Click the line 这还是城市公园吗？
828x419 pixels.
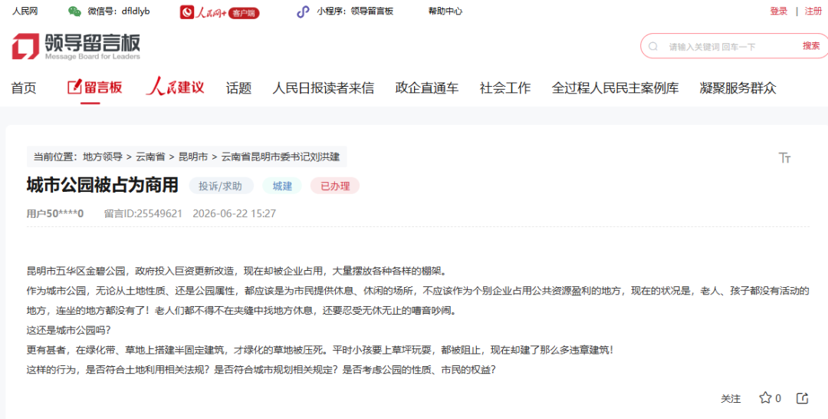(69, 331)
